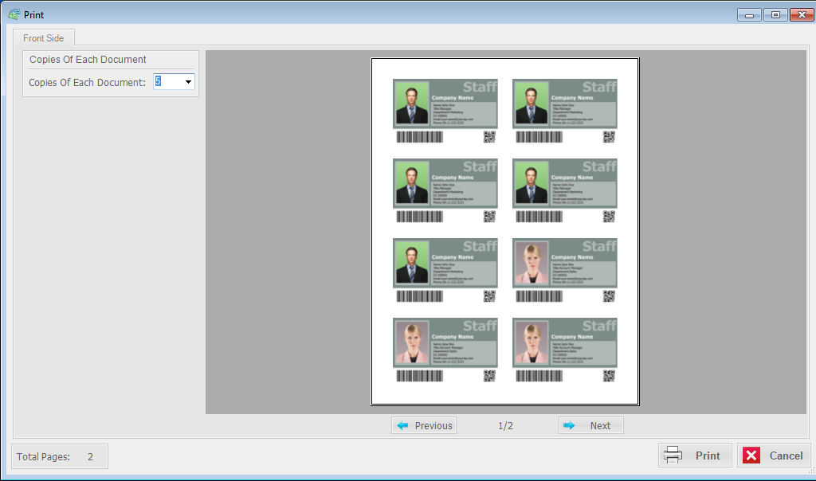This screenshot has height=481, width=816.
Task: Click the printer icon on Print button
Action: tap(673, 456)
